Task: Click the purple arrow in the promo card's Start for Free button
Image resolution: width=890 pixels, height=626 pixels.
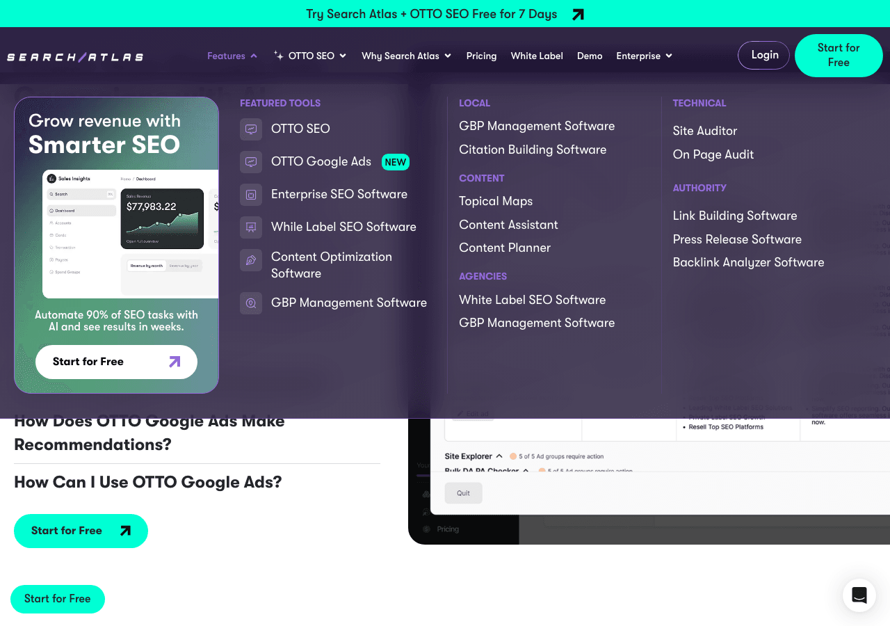Action: pyautogui.click(x=175, y=362)
